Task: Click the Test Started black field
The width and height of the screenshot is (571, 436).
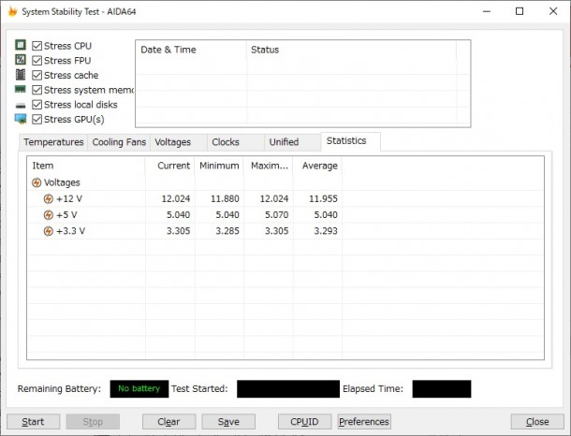Action: click(x=288, y=388)
